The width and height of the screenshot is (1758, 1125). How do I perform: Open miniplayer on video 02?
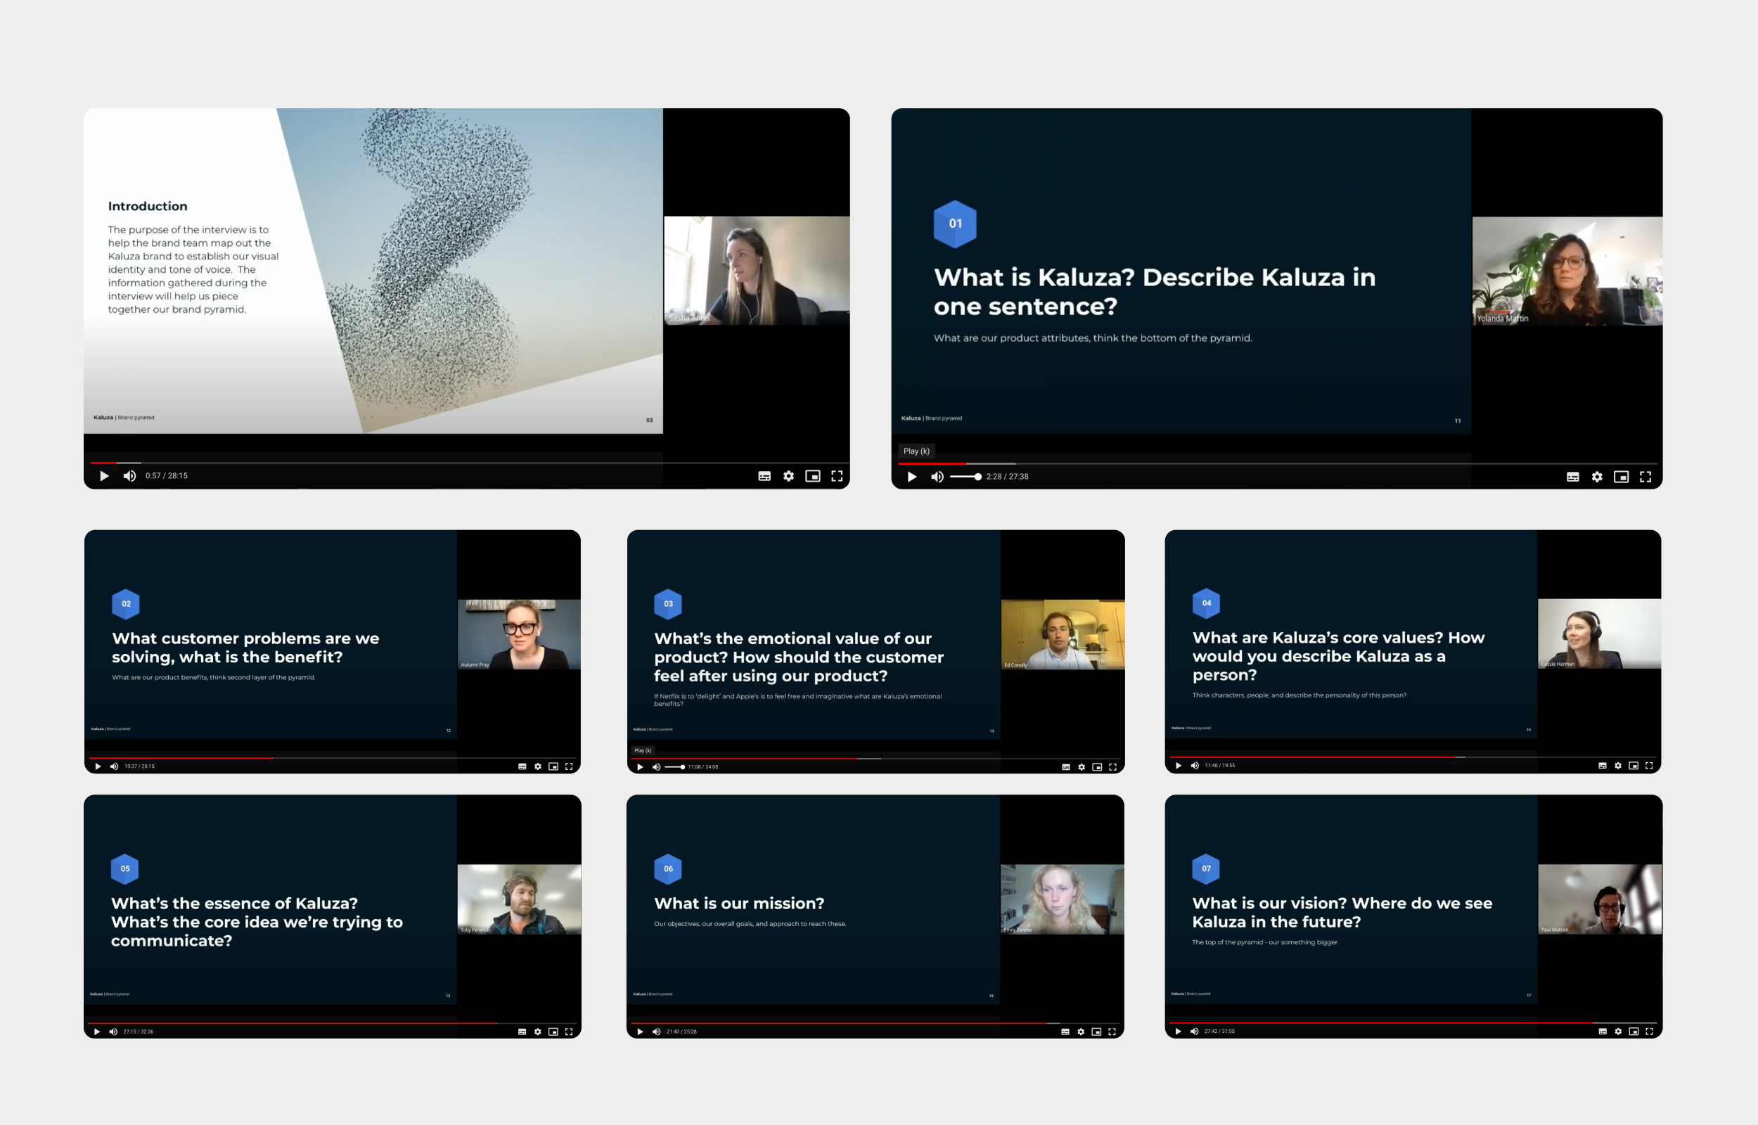[553, 766]
